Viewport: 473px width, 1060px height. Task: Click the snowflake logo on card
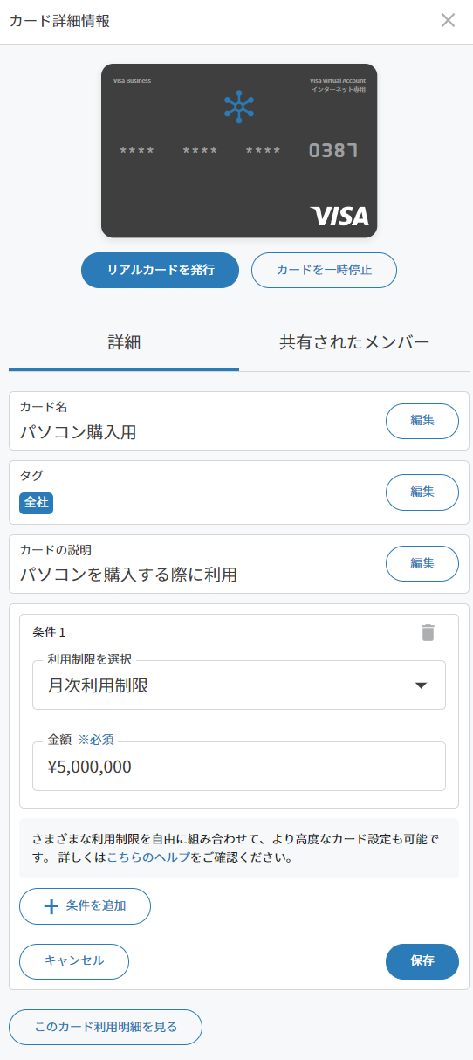tap(239, 107)
